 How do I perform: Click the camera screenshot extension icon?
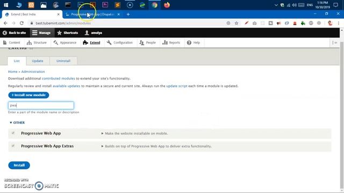[x=254, y=23]
